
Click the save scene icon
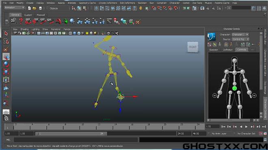tap(40, 8)
